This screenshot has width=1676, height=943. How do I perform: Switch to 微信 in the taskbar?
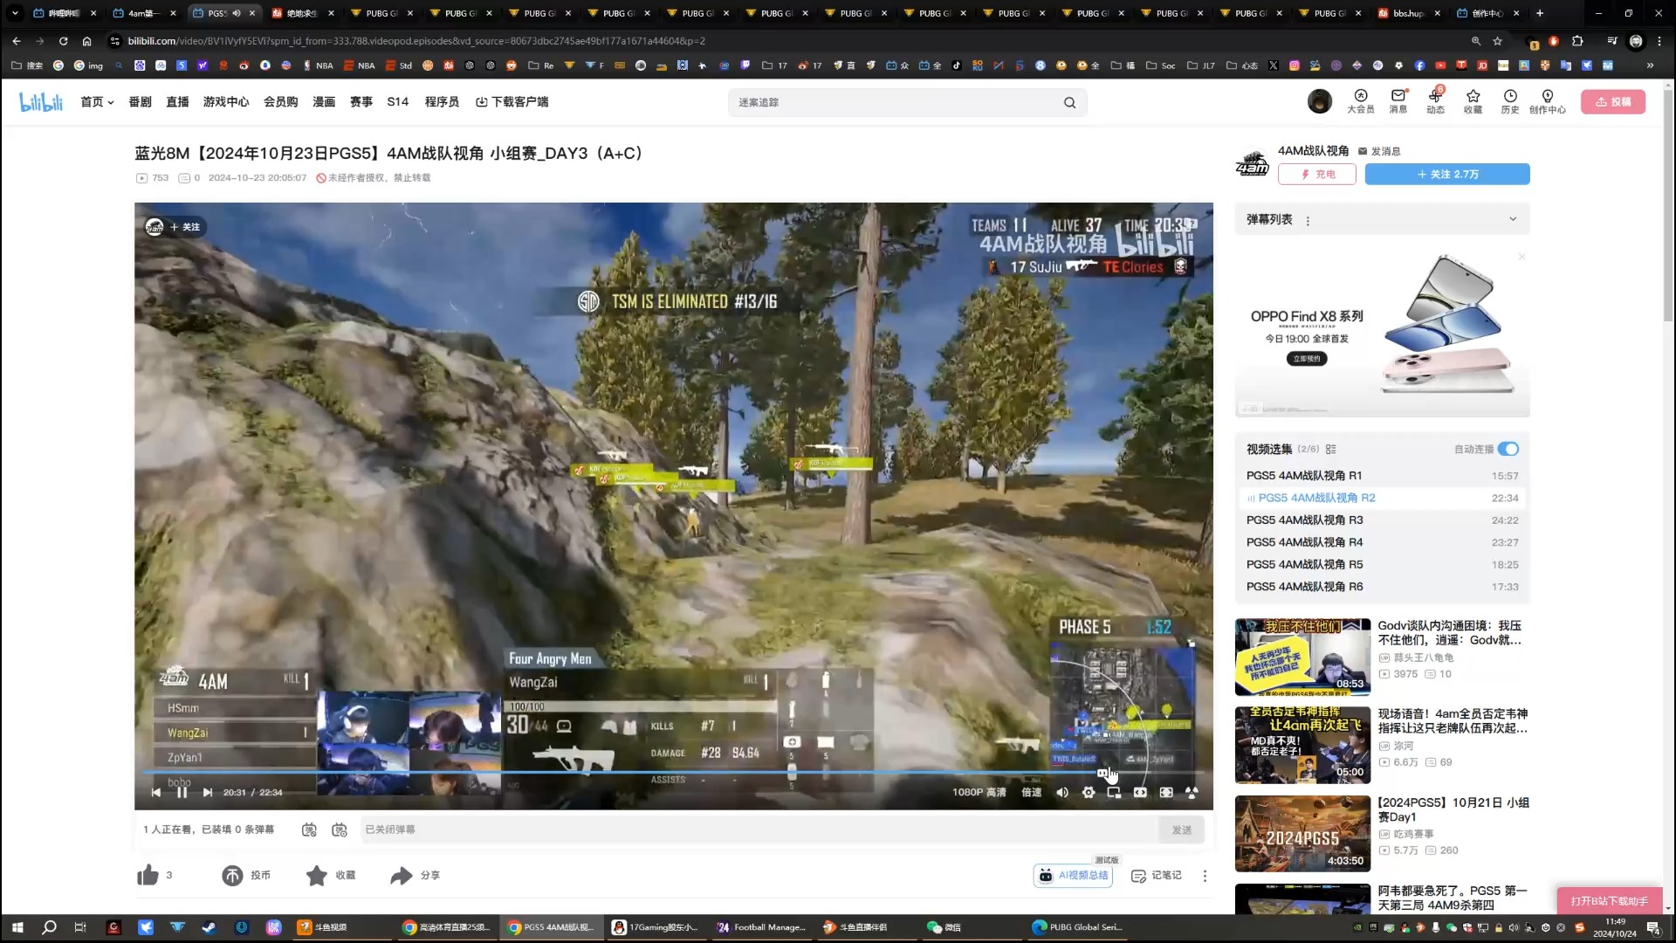(x=944, y=927)
